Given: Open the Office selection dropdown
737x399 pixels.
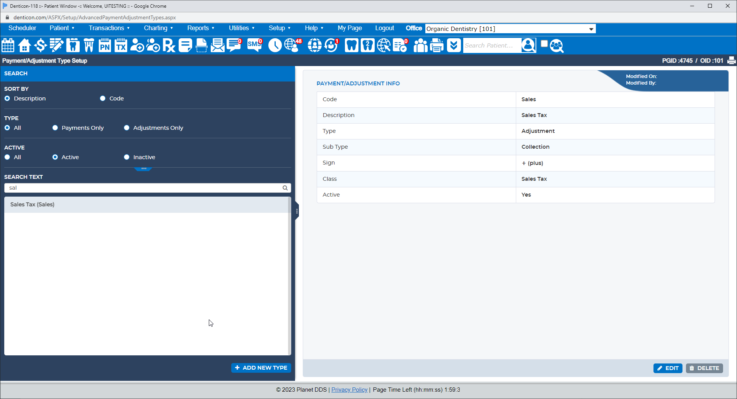Looking at the screenshot, I should [x=510, y=29].
